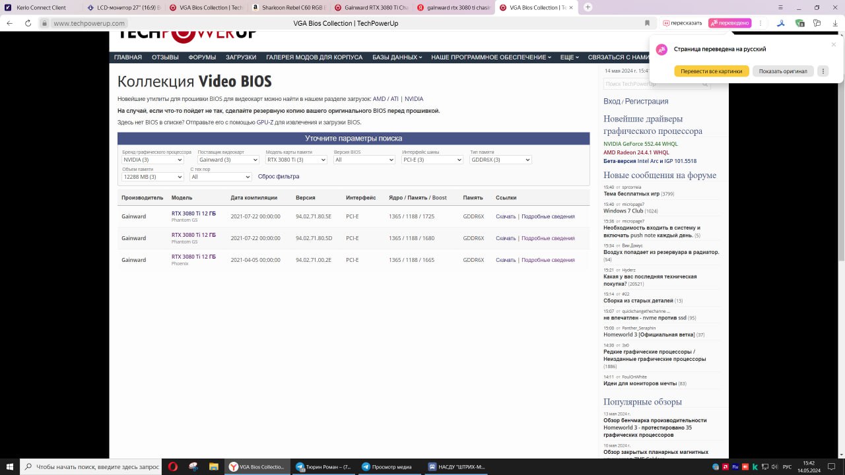
Task: Open the Telegram 'Тюрин Роман' taskbar window
Action: (324, 466)
